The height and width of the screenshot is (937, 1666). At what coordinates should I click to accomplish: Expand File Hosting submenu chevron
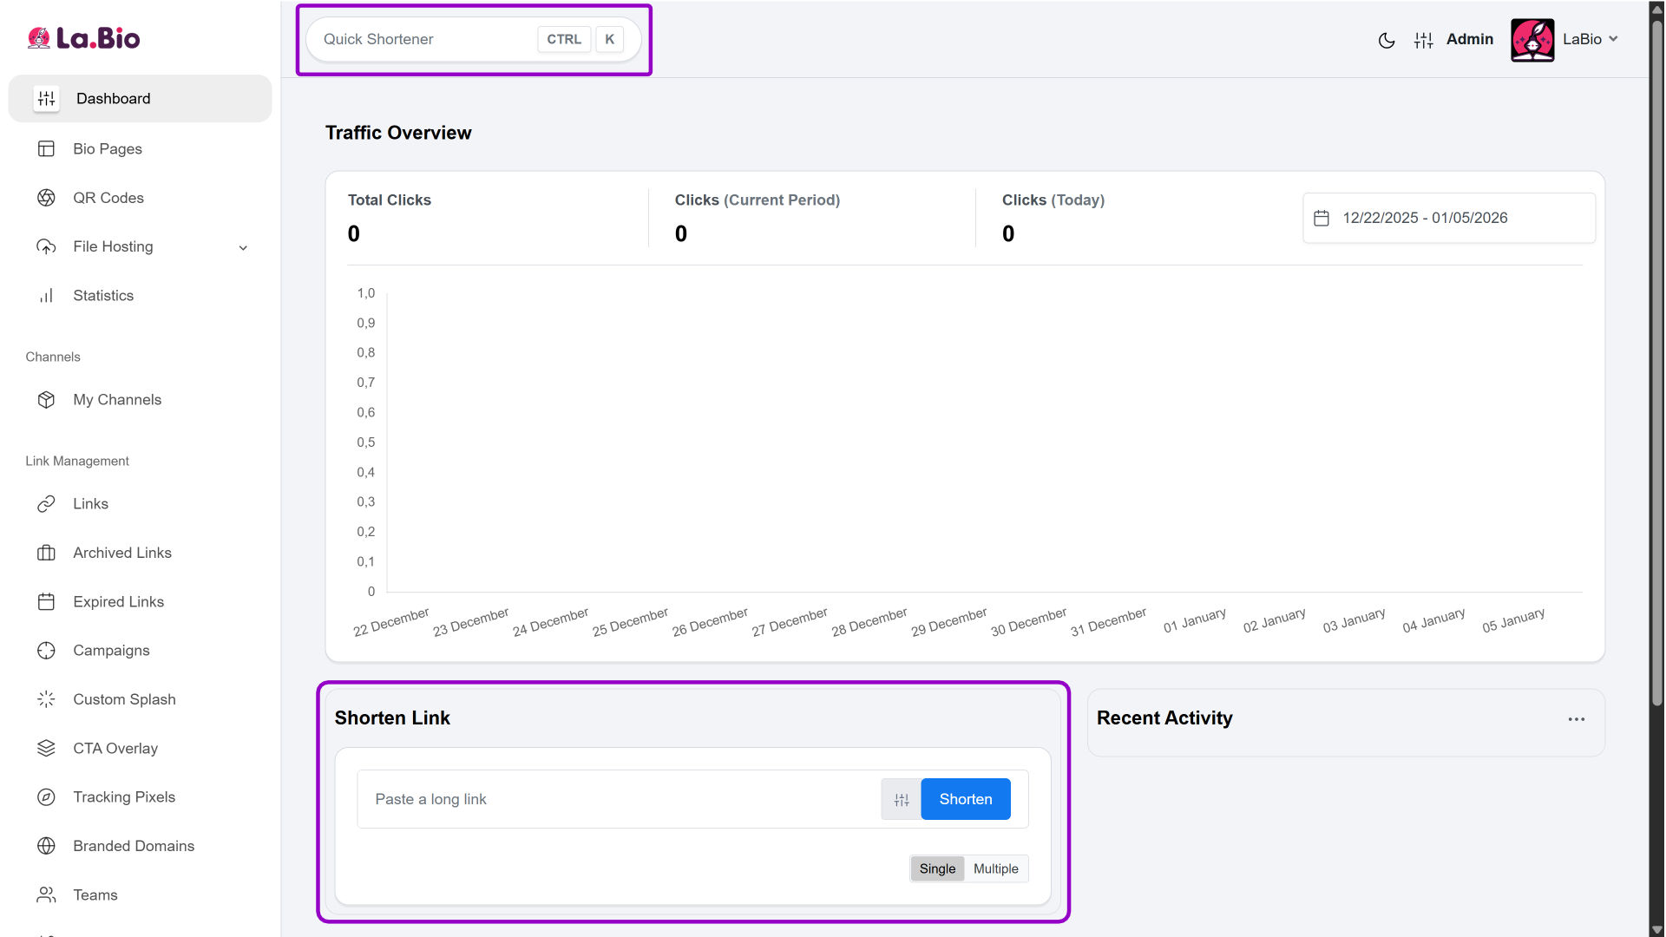tap(243, 248)
